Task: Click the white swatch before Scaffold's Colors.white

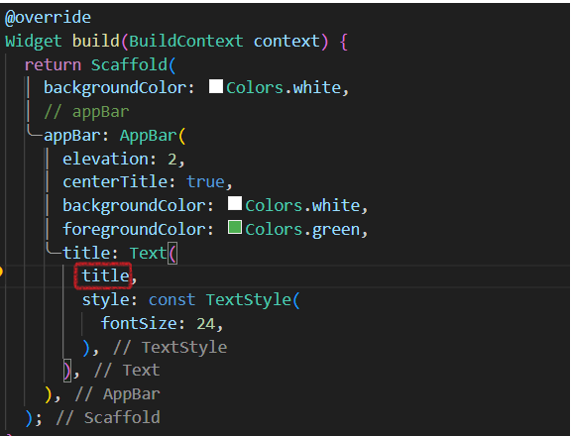Action: pos(216,86)
